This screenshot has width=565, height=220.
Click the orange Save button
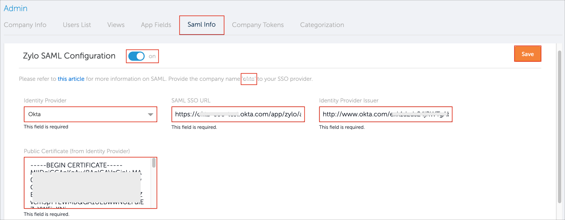(x=527, y=54)
